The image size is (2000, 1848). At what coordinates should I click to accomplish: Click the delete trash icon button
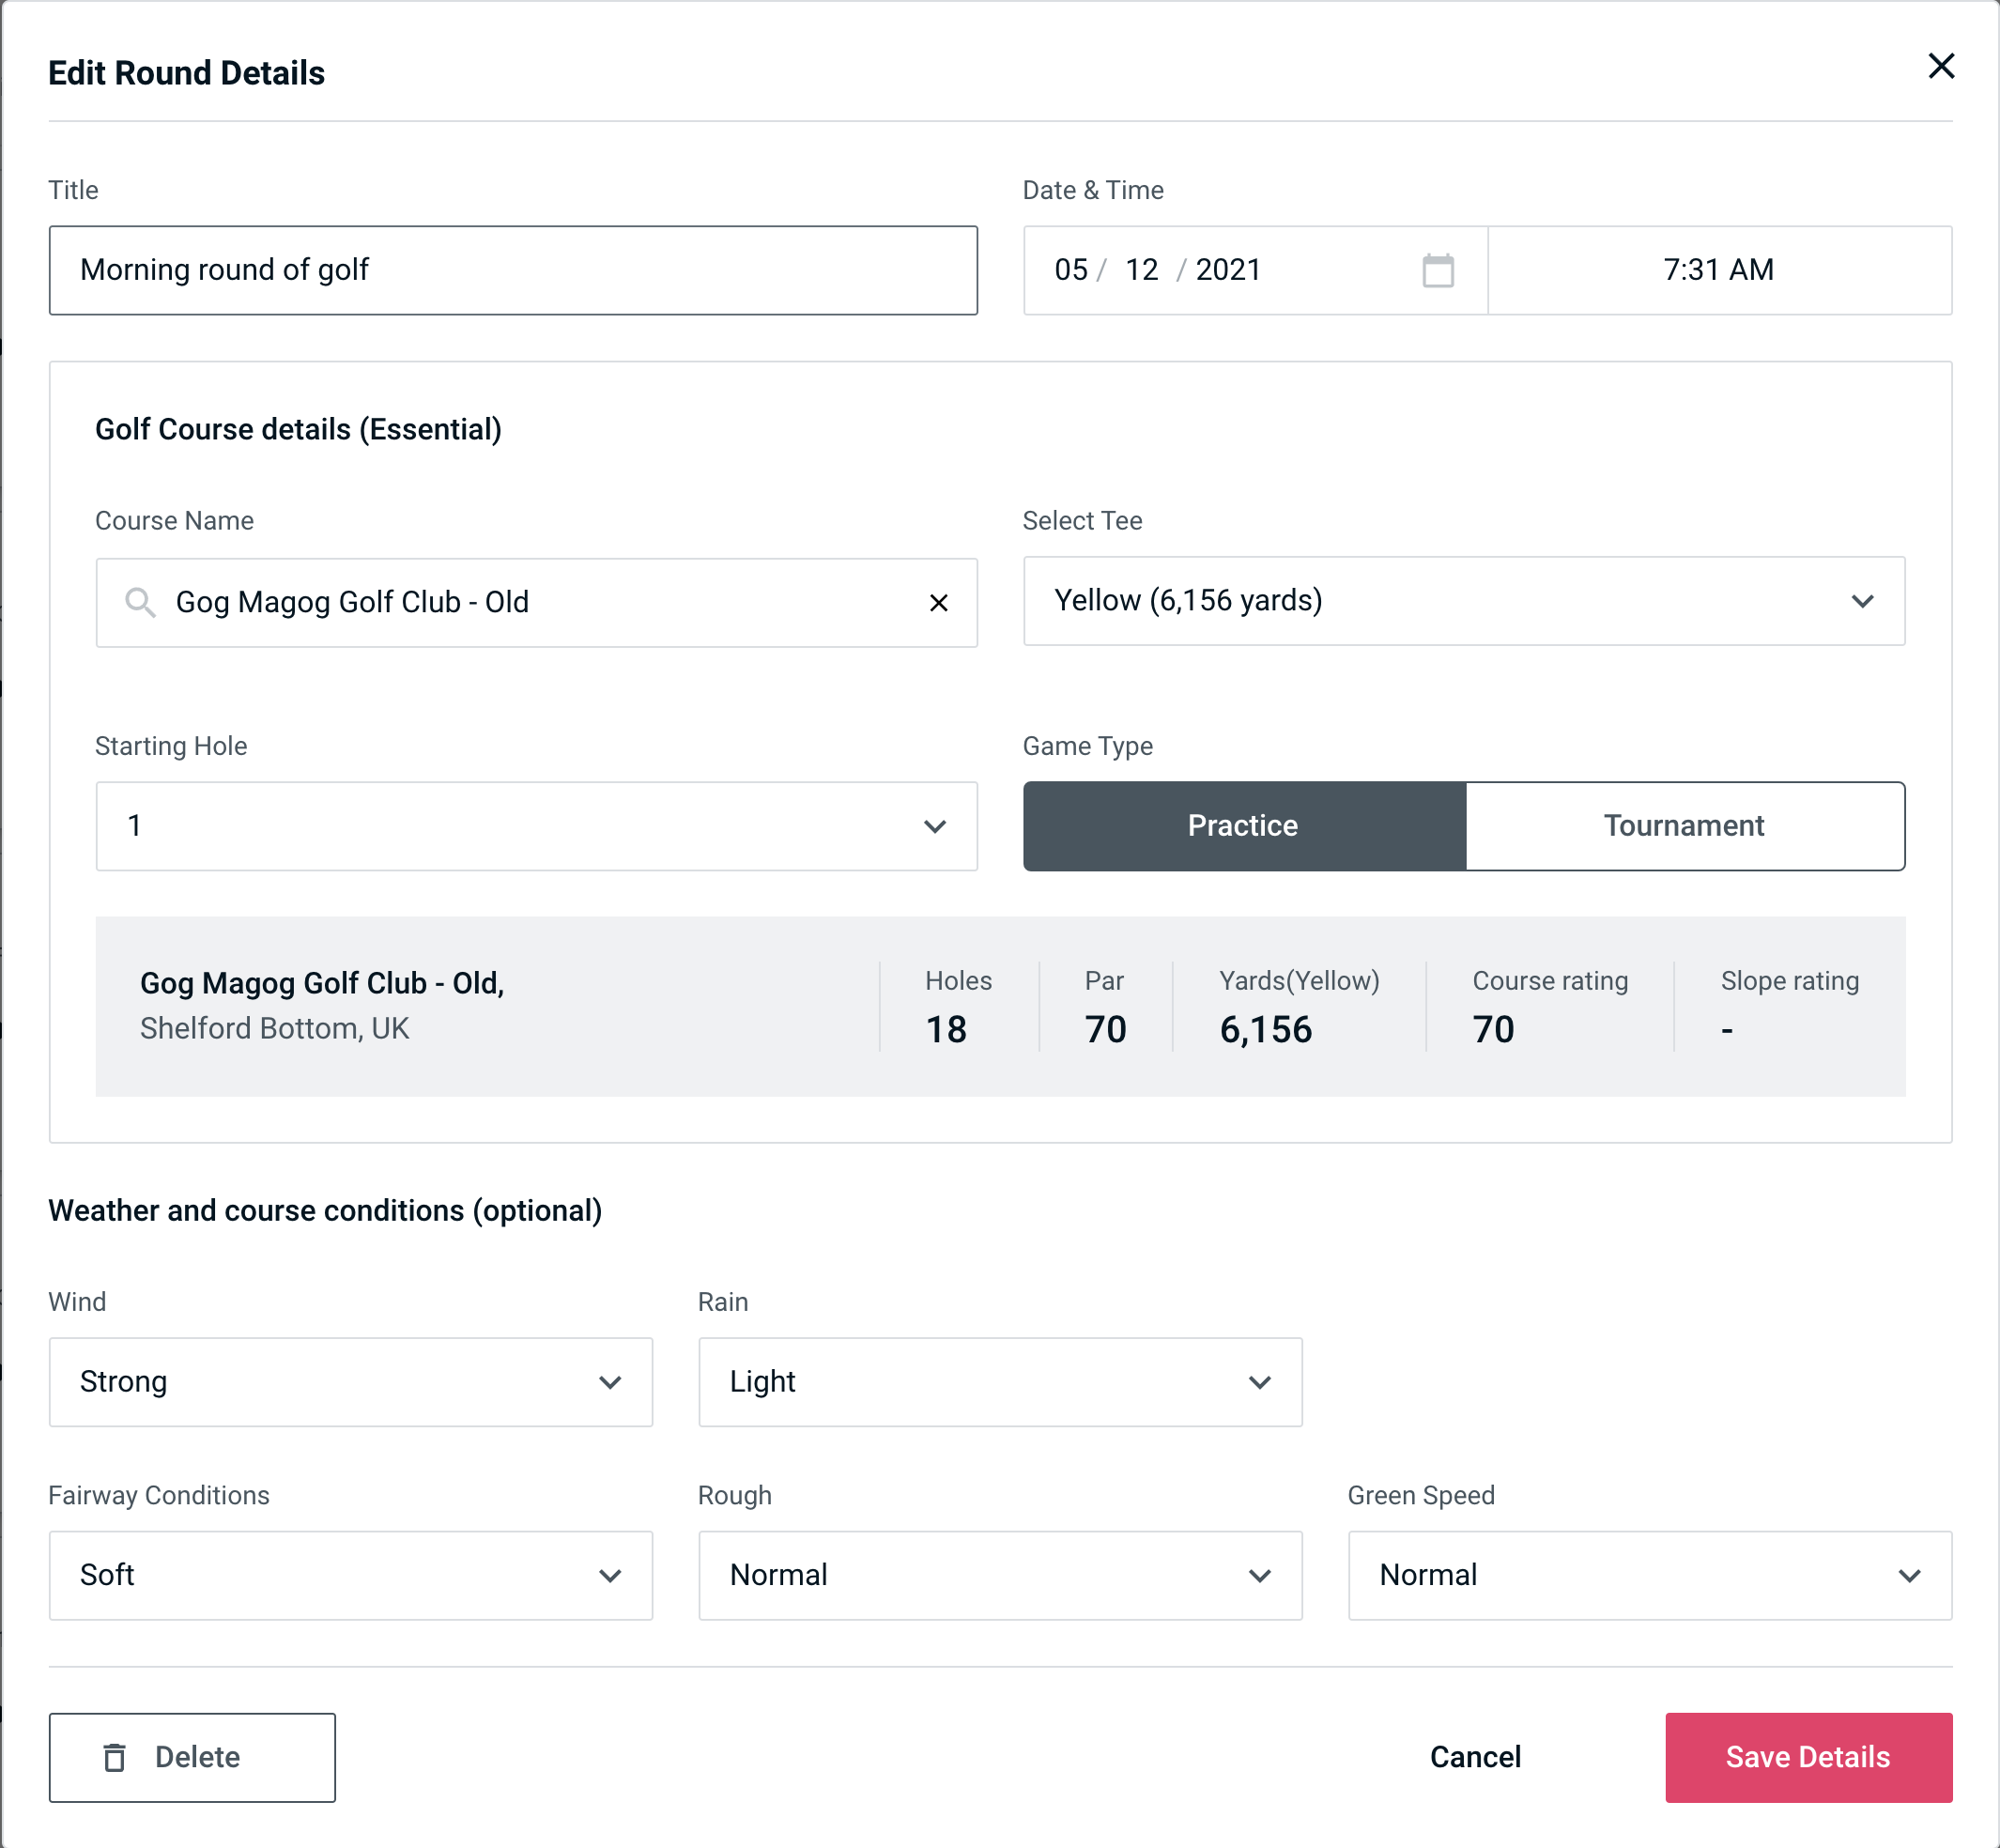pos(116,1756)
